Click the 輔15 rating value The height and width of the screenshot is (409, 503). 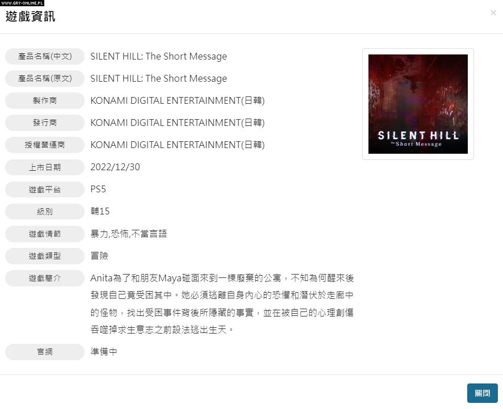point(100,211)
